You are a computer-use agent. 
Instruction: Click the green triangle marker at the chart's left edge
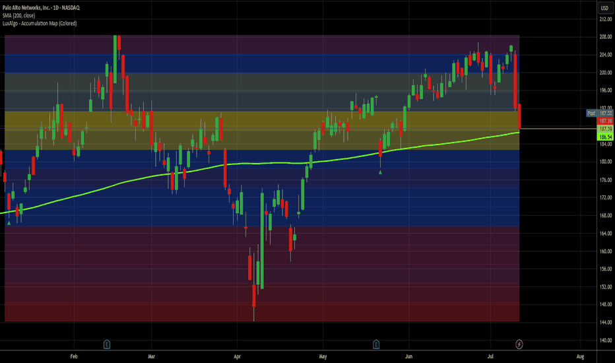coord(9,223)
